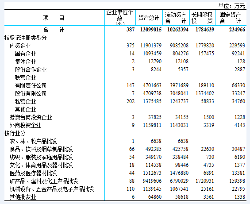Select the 其他批发业 row label

pos(23,197)
